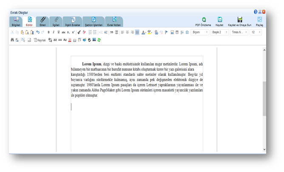Switch to the Bilgileri tab

point(16,22)
